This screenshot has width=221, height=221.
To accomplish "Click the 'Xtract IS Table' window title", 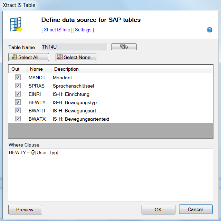I will [x=19, y=5].
